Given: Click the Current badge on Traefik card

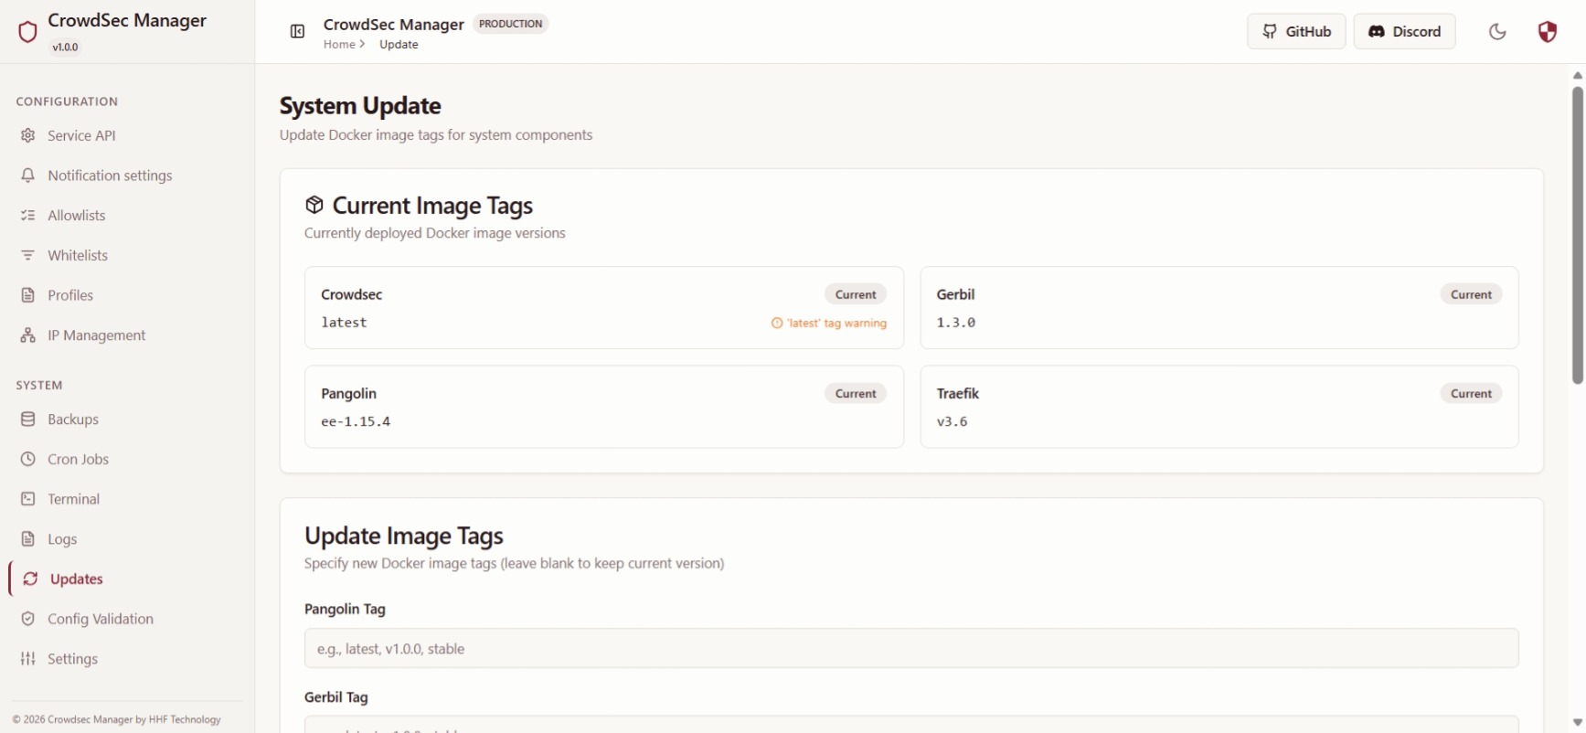Looking at the screenshot, I should pos(1471,393).
